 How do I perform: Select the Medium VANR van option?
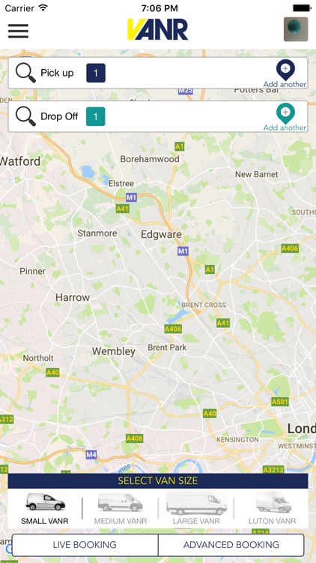point(121,509)
